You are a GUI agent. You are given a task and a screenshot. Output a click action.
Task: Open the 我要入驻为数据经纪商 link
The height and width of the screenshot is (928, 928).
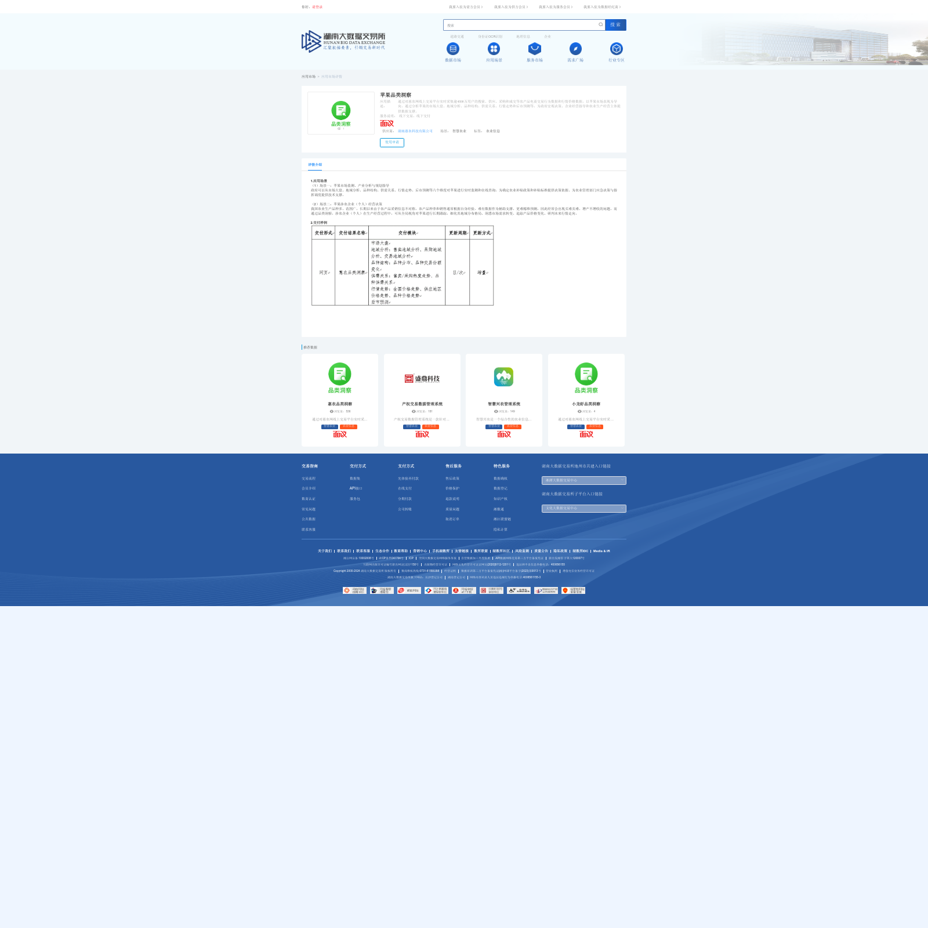602,7
